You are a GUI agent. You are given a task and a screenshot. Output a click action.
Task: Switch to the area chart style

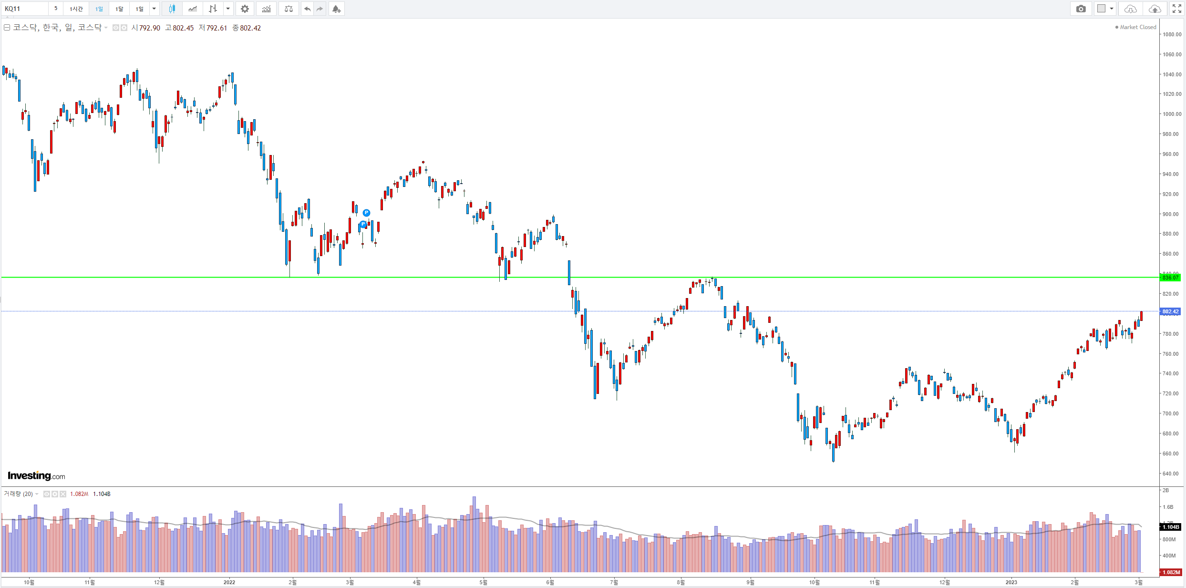click(x=193, y=9)
